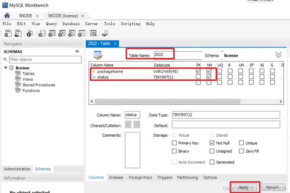Click the key icon of packageName column

pos(94,71)
